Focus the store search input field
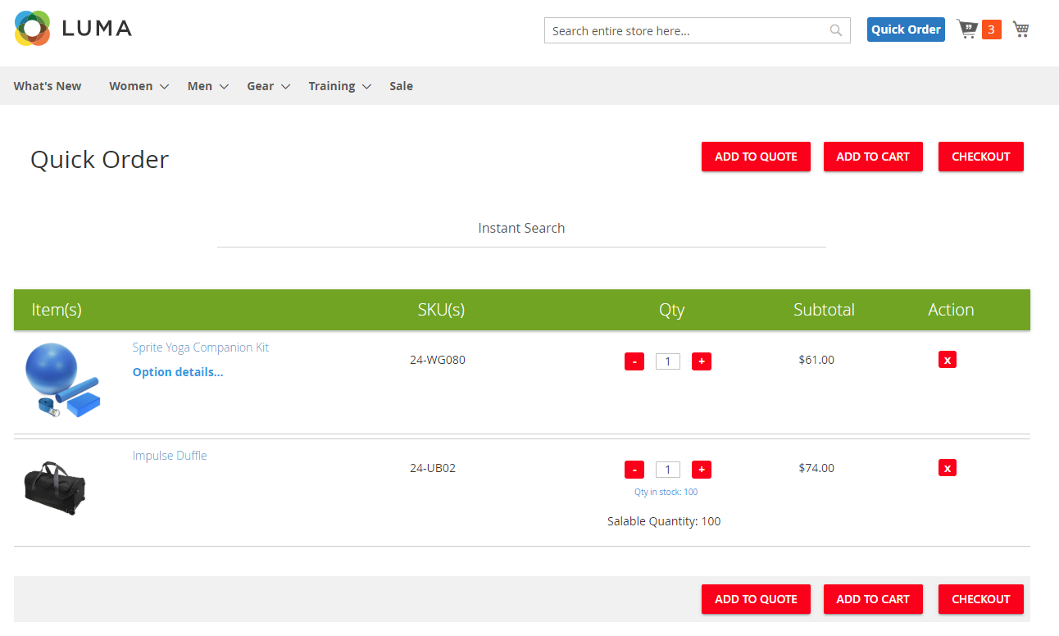Viewport: 1059px width, 636px height. coord(687,31)
